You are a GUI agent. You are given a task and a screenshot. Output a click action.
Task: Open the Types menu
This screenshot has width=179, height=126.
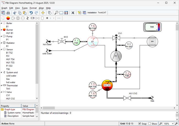(x=25, y=8)
